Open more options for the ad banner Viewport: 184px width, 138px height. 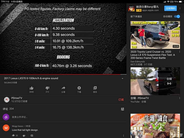coord(180,8)
